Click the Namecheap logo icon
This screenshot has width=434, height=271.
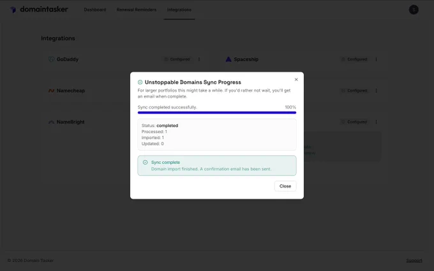(51, 91)
